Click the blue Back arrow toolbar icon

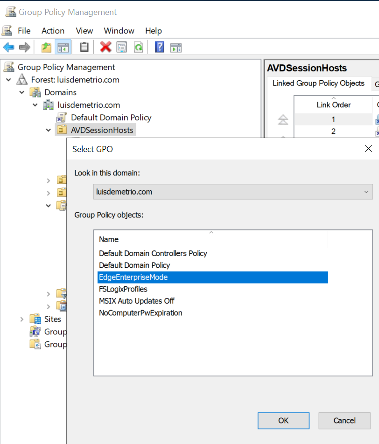click(x=9, y=47)
